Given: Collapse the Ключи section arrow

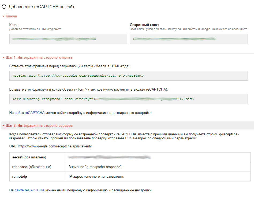Looking at the screenshot, I should (3, 16).
